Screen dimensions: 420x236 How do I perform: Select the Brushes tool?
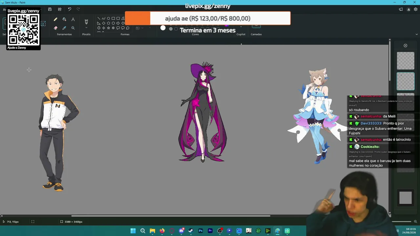click(x=86, y=22)
